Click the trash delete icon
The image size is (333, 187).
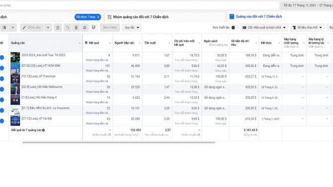[x=76, y=28]
